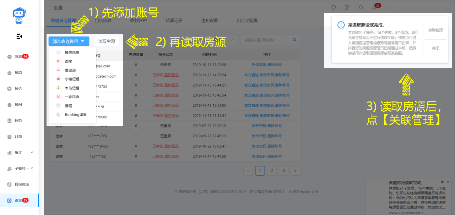
Task: Click the refresh icon in top bar
Action: pyautogui.click(x=334, y=7)
